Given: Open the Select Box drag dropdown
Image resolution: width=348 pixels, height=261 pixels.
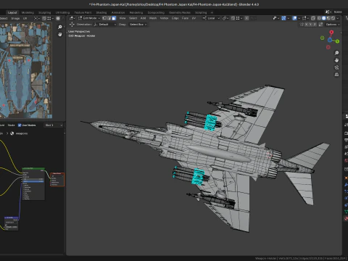Looking at the screenshot, I should (x=138, y=25).
